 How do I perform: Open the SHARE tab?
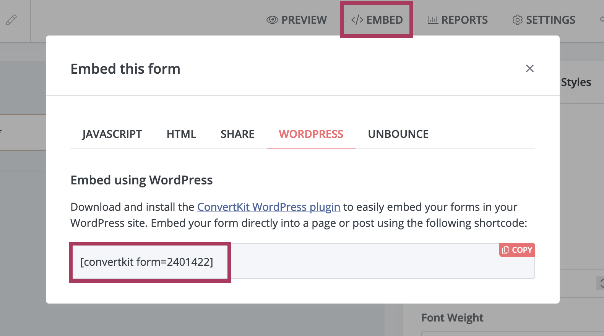tap(237, 134)
